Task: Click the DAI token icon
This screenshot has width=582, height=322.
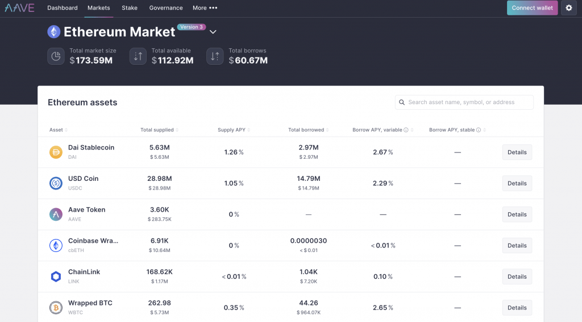Action: 56,152
